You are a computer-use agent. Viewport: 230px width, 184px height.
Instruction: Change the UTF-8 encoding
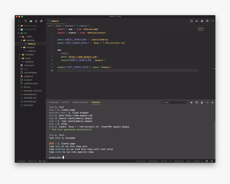pos(164,161)
